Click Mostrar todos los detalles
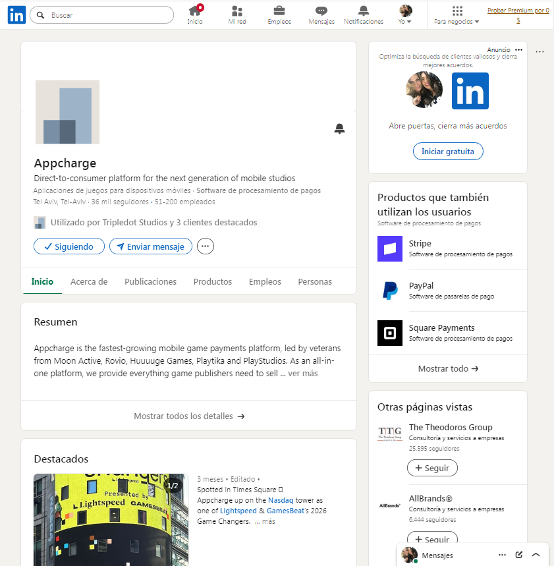The image size is (554, 566). [x=189, y=416]
